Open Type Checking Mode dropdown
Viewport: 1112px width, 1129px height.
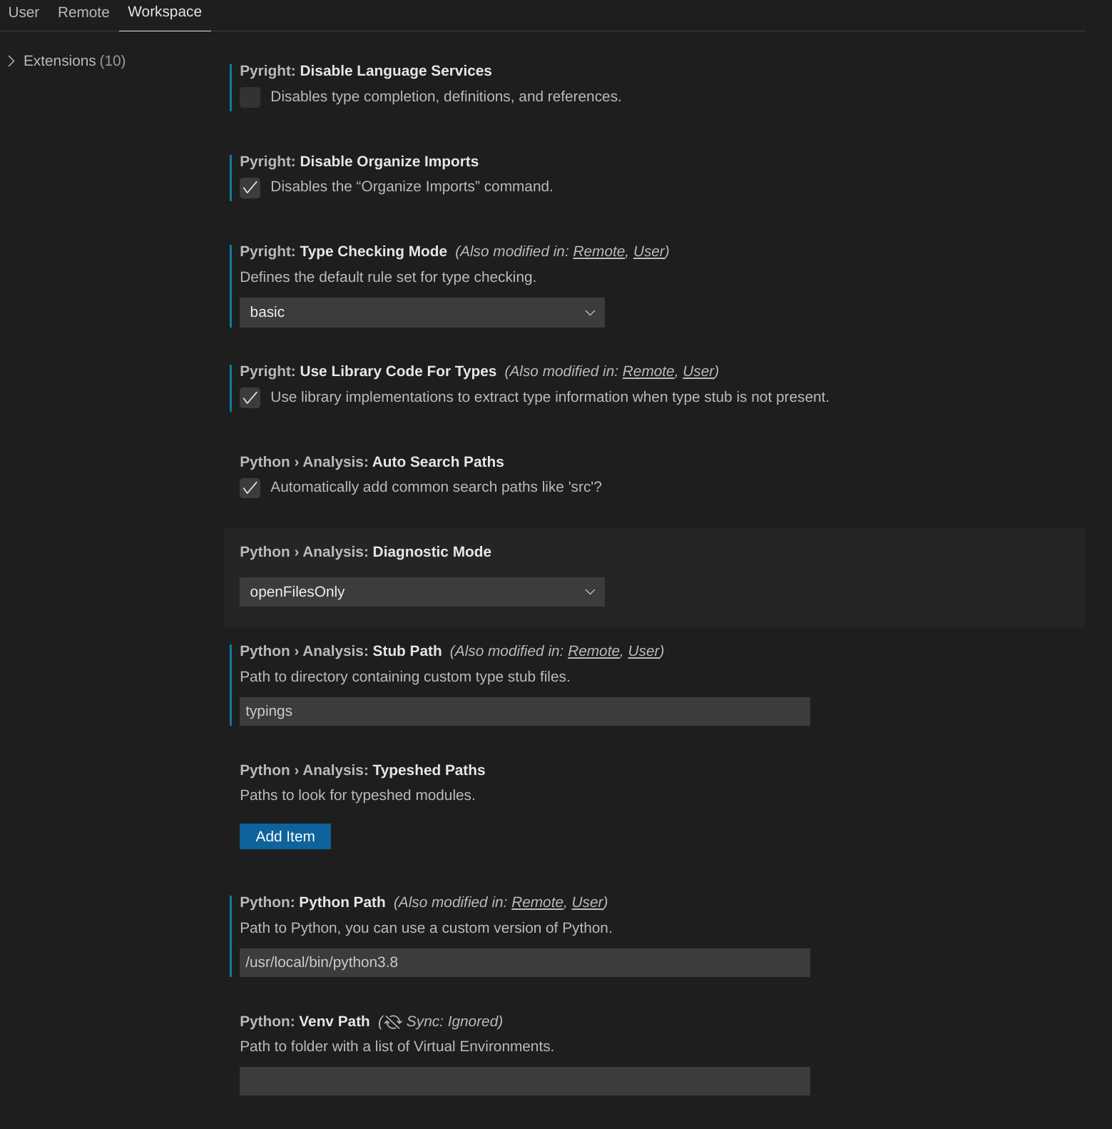422,313
